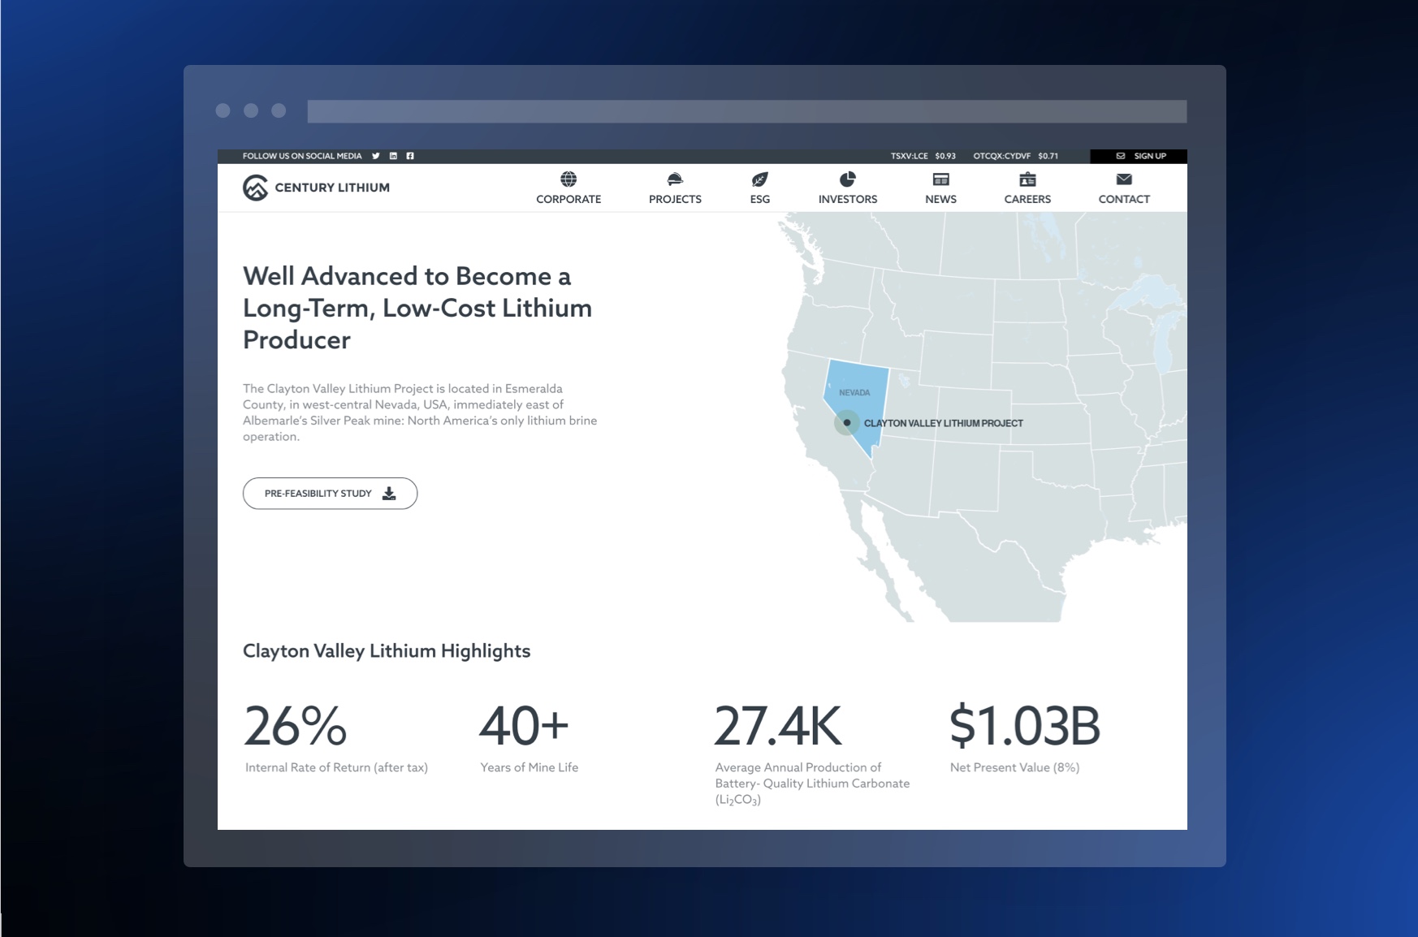Open the Projects menu label
The image size is (1418, 937).
click(675, 199)
